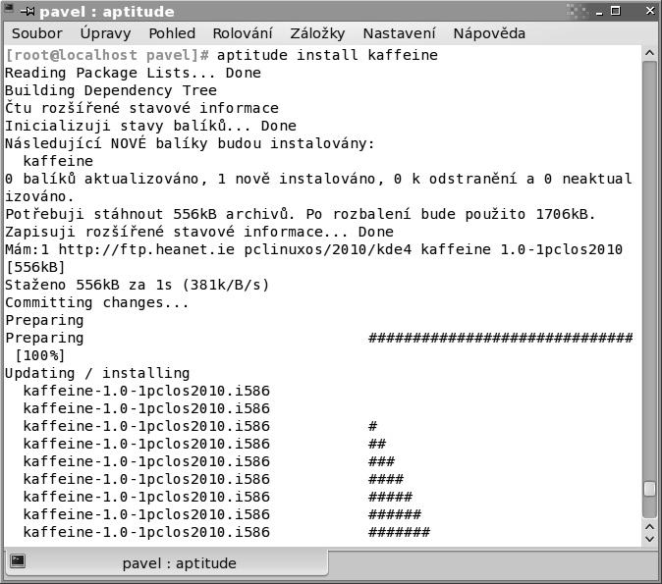Click the full hash progress bar after Preparing
The image size is (662, 584).
click(x=500, y=338)
